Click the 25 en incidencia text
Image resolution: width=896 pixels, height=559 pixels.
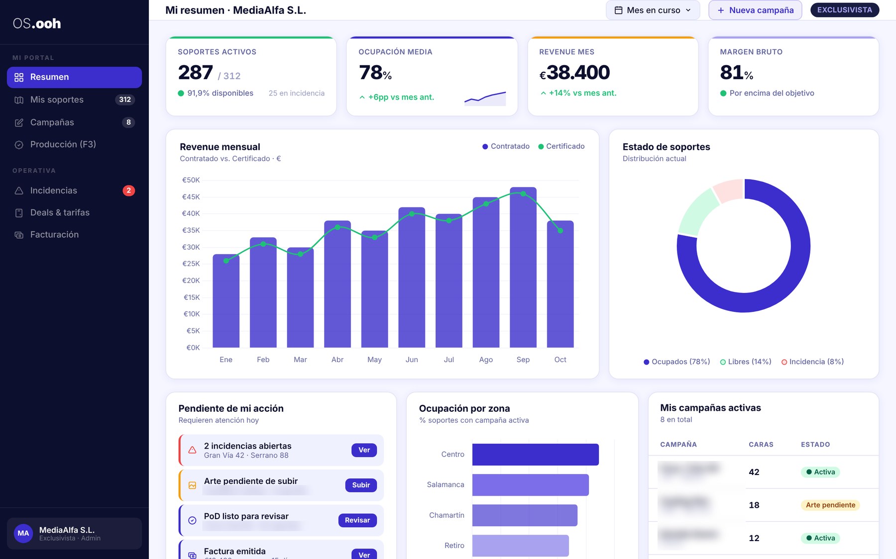(296, 93)
